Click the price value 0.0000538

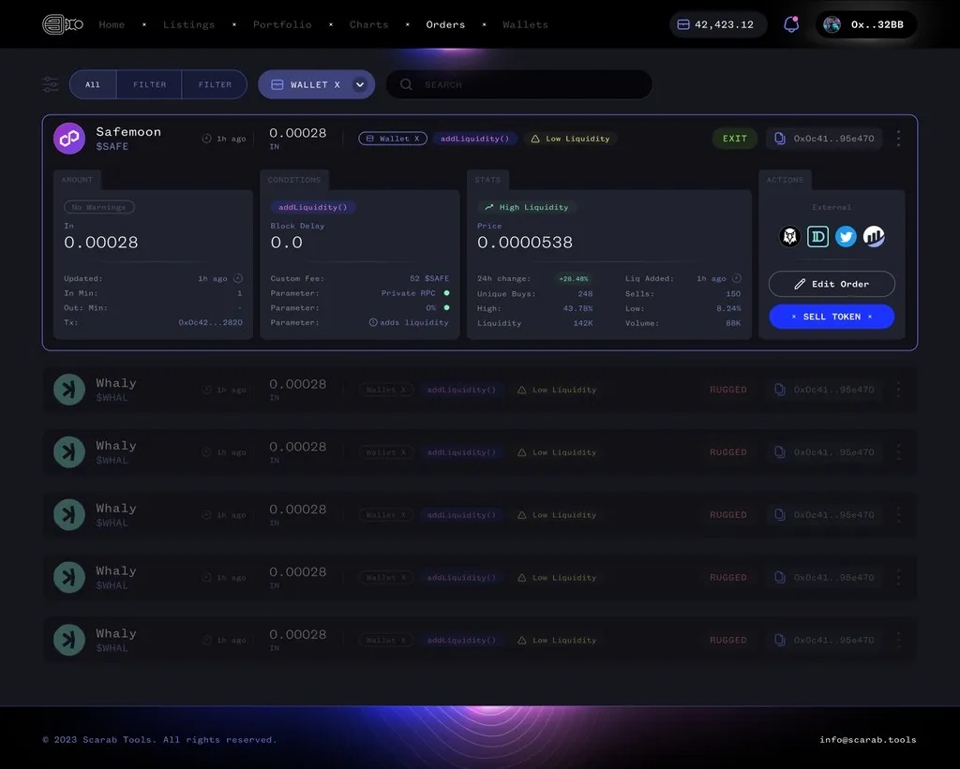pos(525,243)
